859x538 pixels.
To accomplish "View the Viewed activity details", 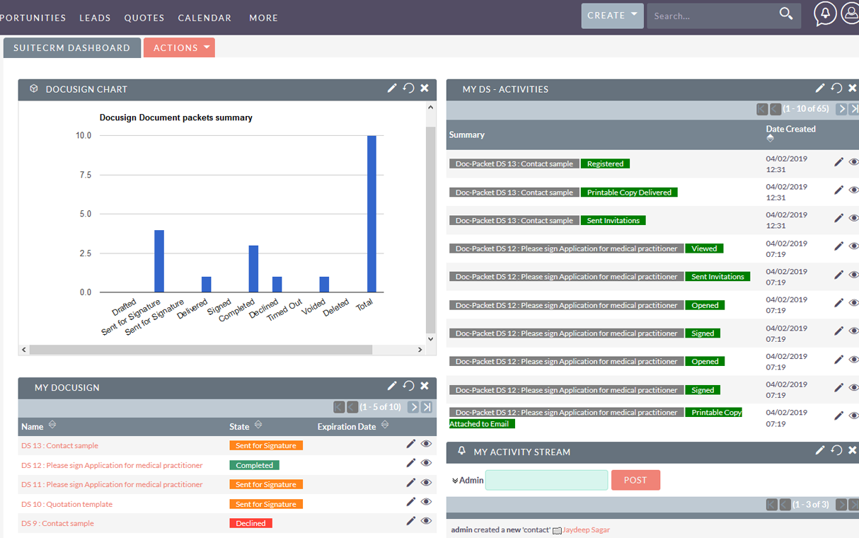I will pos(853,246).
